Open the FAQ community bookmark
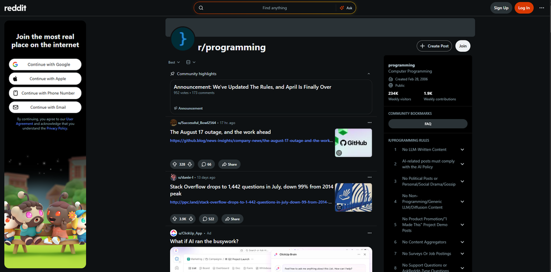Viewport: 551px width, 272px height. [x=428, y=124]
